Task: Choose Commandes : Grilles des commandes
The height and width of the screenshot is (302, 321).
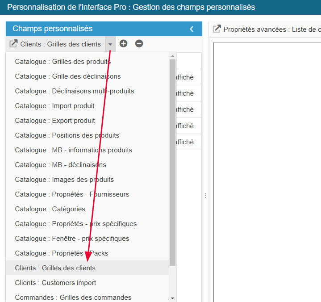Action: (x=73, y=298)
